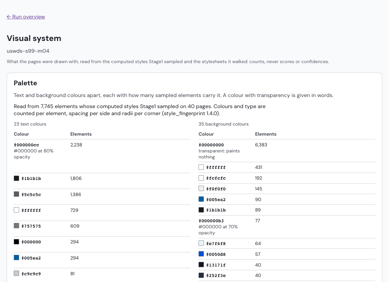Click the 6,383 elements count
389x282 pixels.
261,145
